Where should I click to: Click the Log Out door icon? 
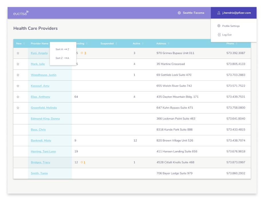[x=219, y=35]
